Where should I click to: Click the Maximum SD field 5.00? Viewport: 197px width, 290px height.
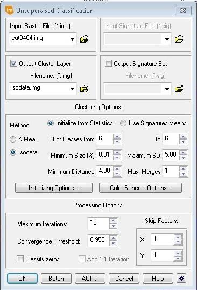pyautogui.click(x=171, y=155)
